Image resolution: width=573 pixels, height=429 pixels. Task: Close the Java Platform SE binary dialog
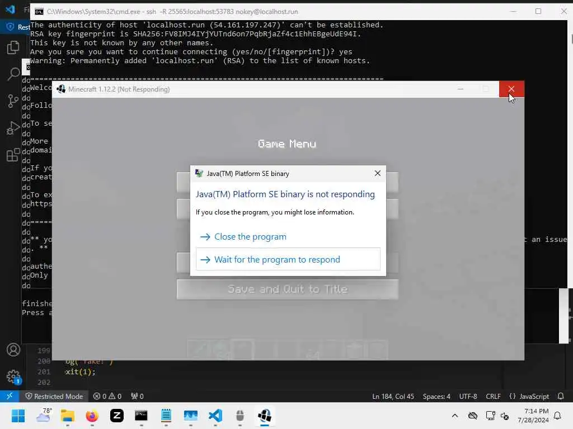[378, 173]
